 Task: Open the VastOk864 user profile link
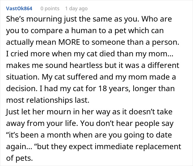(19, 8)
